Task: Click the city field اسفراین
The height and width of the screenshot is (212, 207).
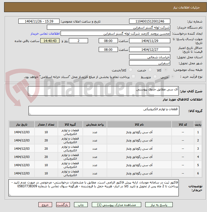Action: pos(150,63)
